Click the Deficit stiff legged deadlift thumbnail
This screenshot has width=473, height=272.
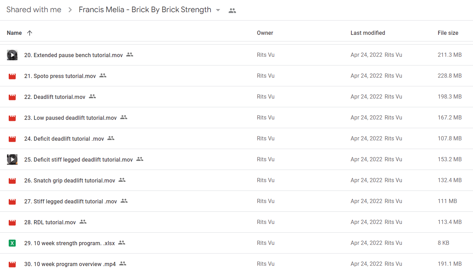pos(12,160)
